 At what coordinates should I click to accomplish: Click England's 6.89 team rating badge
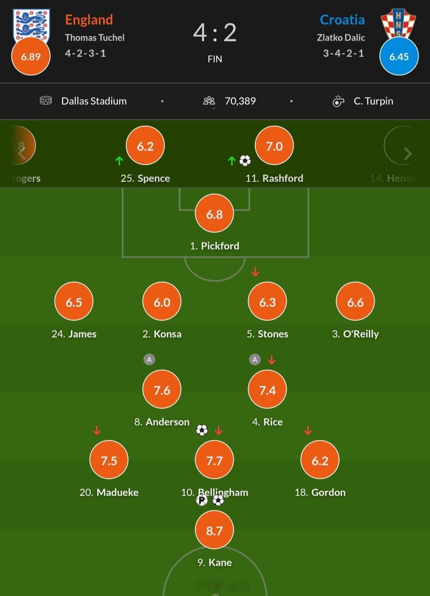point(31,56)
